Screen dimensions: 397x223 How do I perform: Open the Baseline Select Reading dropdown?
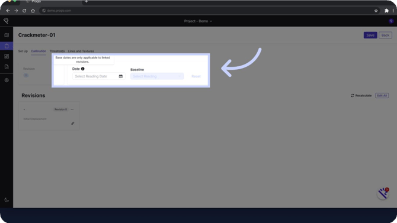[157, 76]
